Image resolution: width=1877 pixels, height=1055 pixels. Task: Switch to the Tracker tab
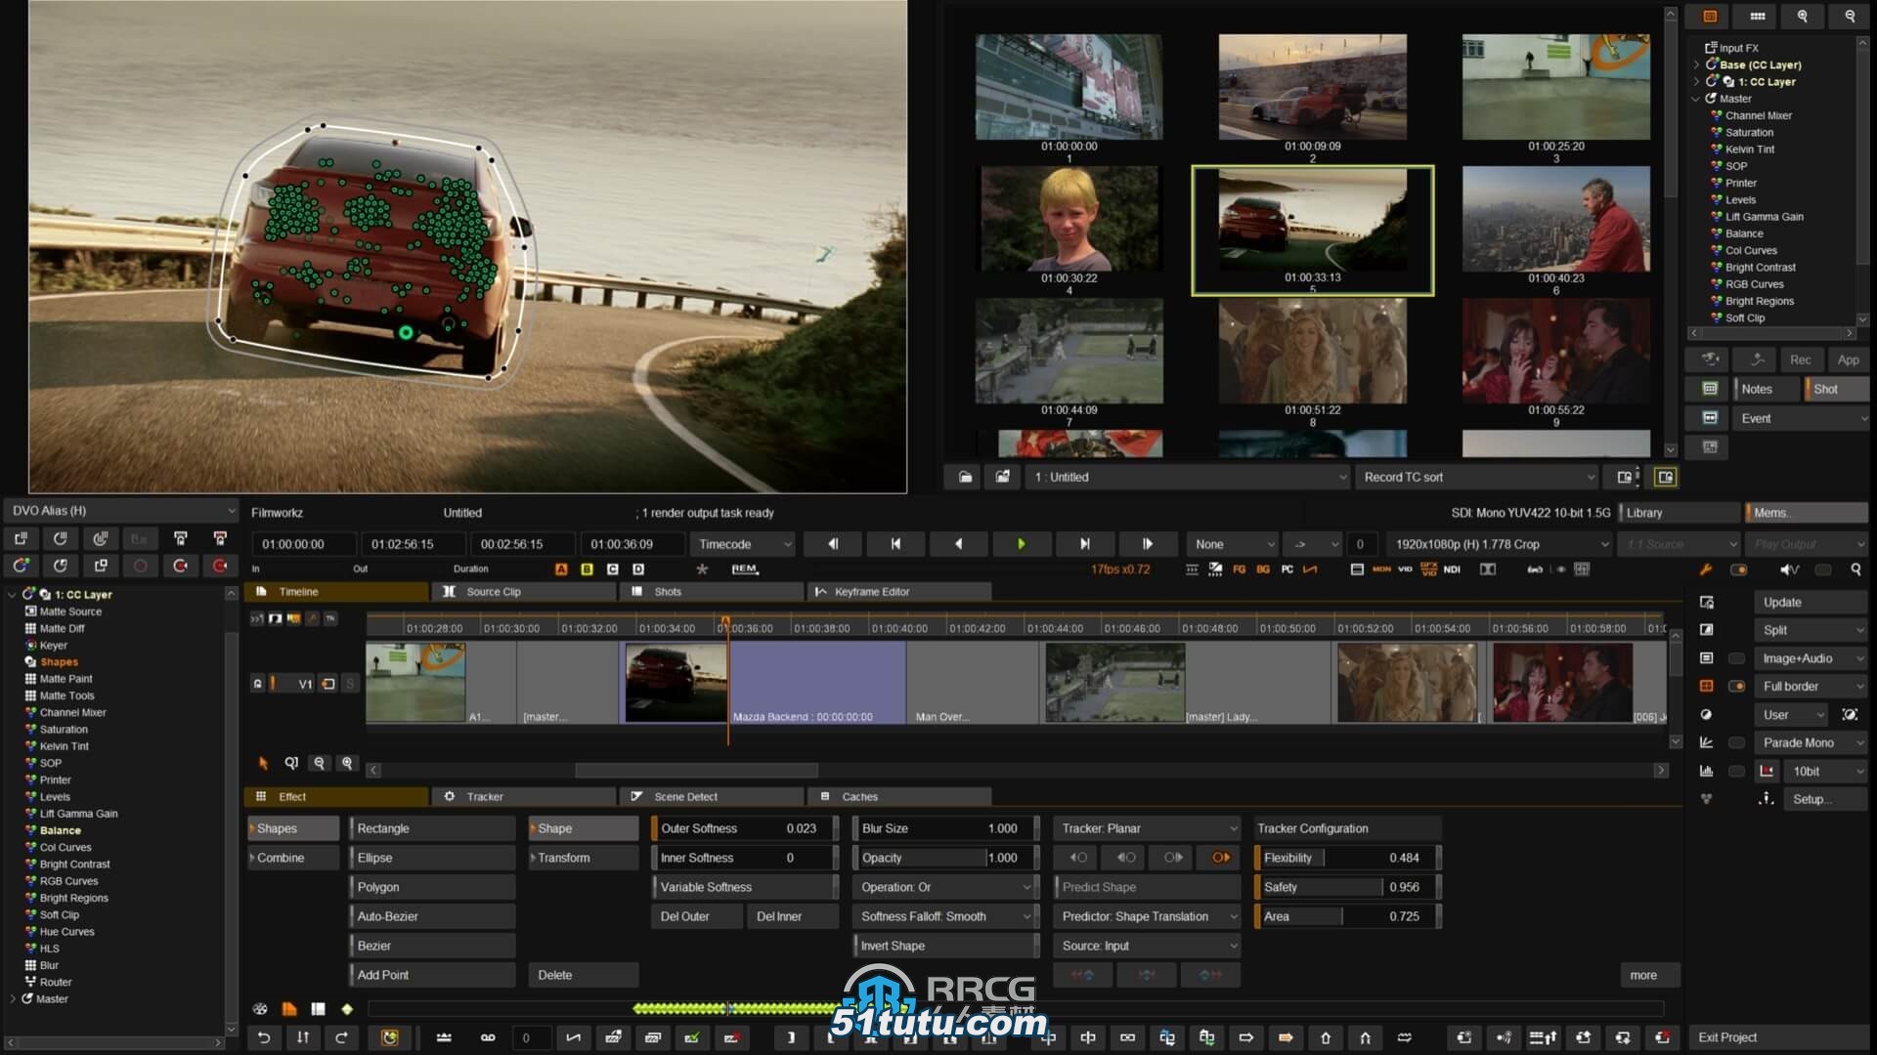point(524,797)
